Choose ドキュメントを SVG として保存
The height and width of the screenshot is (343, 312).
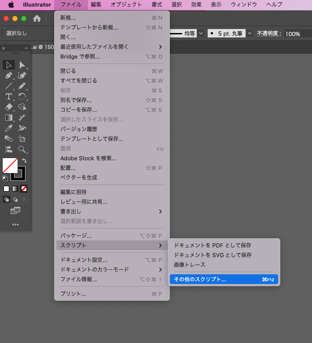(224, 255)
